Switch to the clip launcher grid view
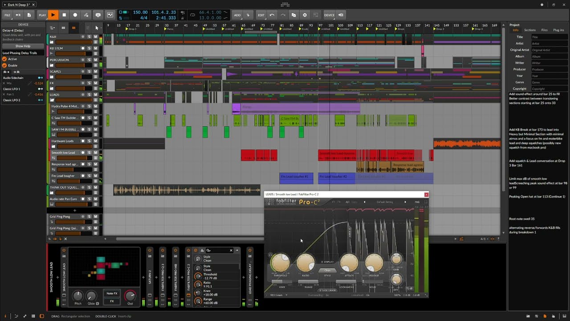 click(63, 28)
